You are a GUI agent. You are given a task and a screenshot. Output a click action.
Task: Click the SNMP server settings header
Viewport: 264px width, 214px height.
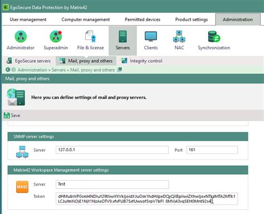pos(128,137)
